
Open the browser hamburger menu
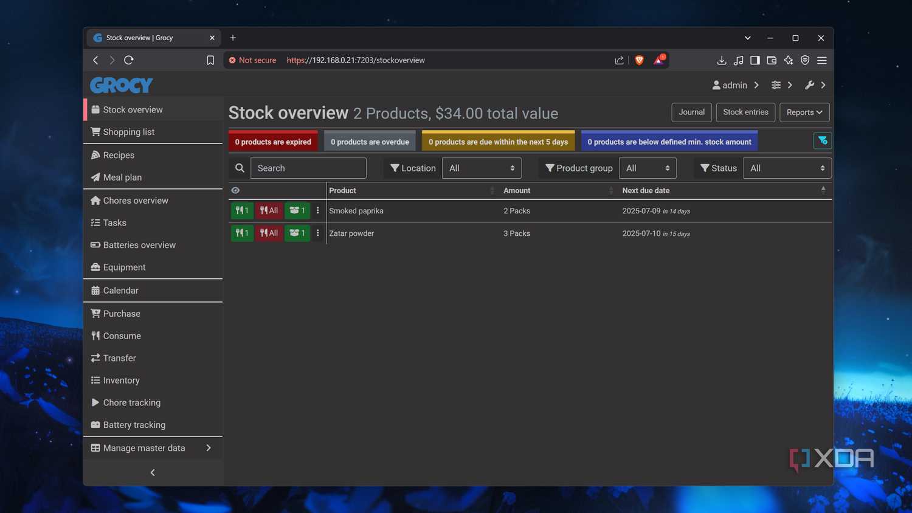pyautogui.click(x=822, y=60)
